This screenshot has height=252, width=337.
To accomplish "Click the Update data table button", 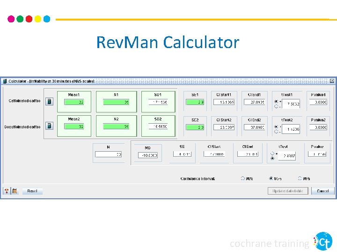I will click(x=288, y=191).
